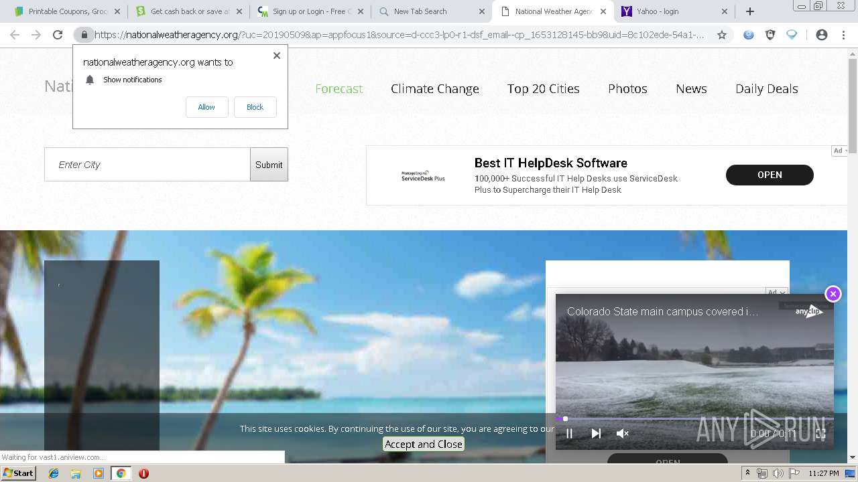The image size is (858, 482).
Task: Switch to Sign up or Login tab
Action: coord(309,11)
